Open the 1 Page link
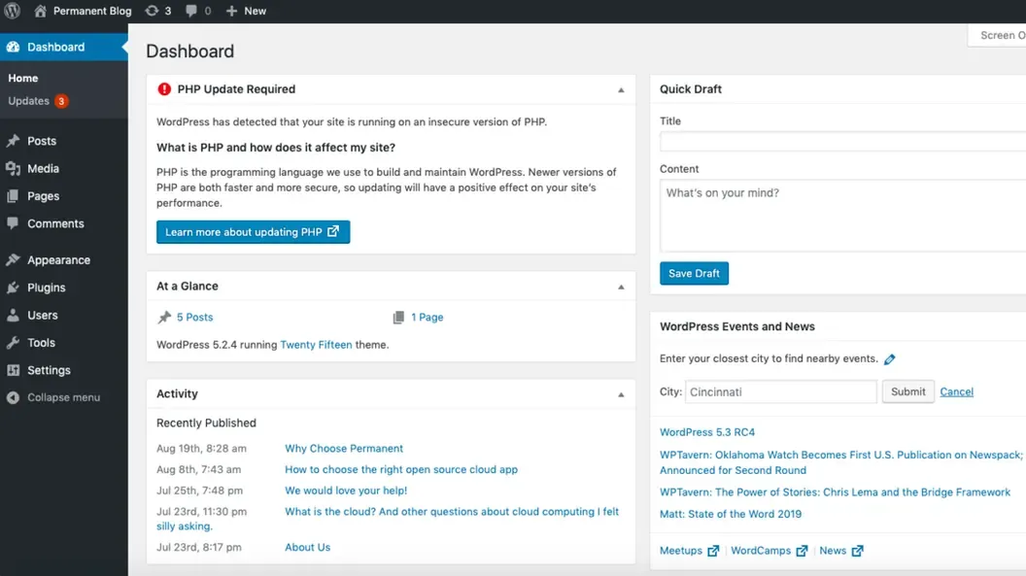This screenshot has height=576, width=1026. pyautogui.click(x=427, y=317)
